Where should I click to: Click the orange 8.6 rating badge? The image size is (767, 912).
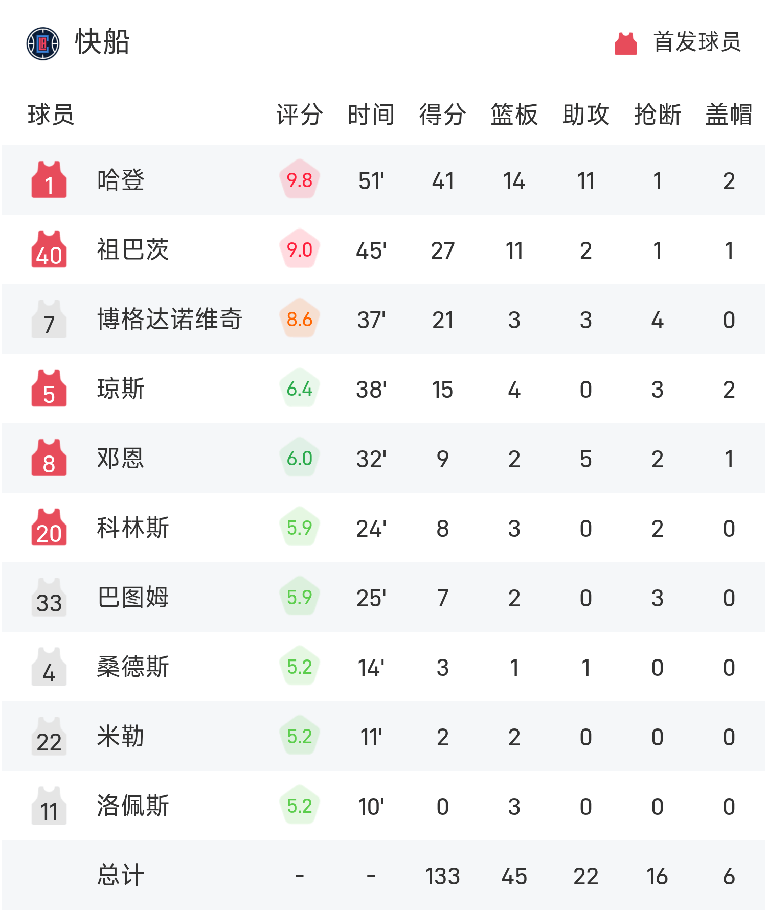coord(300,319)
